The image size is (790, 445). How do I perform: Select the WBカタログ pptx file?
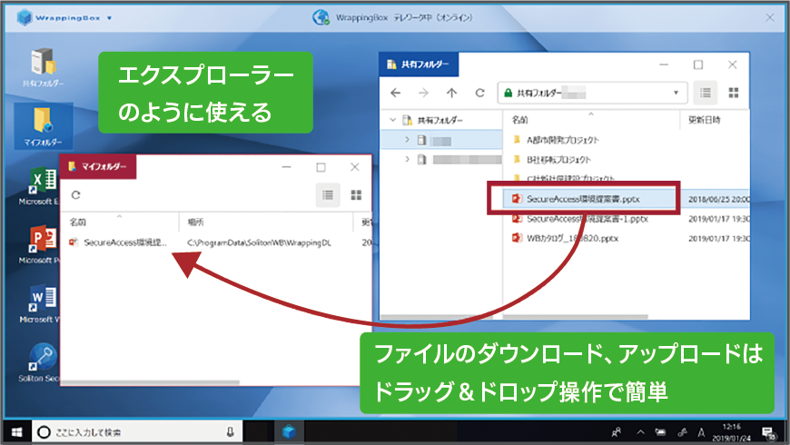[566, 238]
